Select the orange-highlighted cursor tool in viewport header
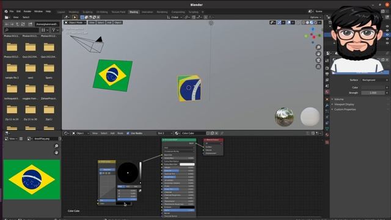 click(x=75, y=17)
